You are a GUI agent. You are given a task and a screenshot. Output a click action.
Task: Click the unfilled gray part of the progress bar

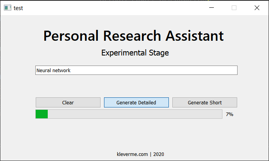point(135,114)
